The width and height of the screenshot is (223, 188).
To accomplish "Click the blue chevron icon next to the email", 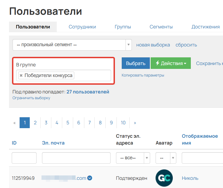I will [x=89, y=178].
